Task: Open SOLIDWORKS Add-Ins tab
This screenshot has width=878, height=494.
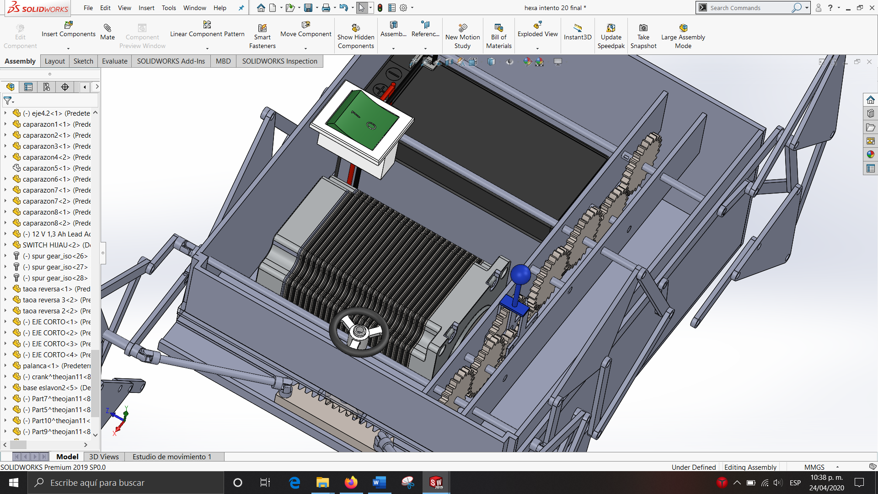Action: pos(171,61)
